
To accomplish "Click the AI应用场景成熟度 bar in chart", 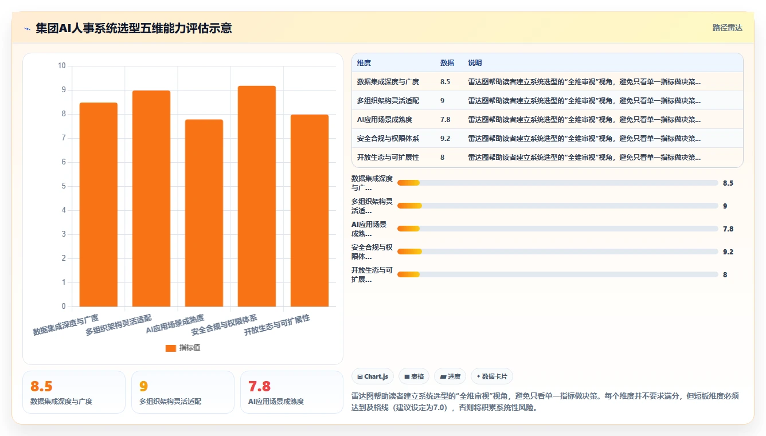I will 204,213.
